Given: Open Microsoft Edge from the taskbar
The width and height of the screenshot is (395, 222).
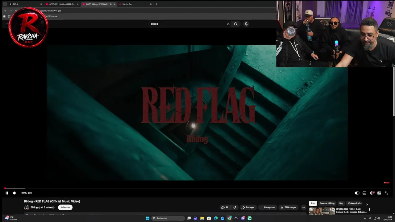Looking at the screenshot, I should point(216,218).
